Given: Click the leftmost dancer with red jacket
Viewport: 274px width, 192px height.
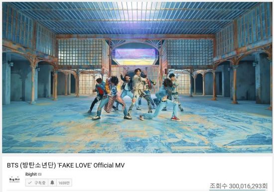Looking at the screenshot, I should pos(98,94).
